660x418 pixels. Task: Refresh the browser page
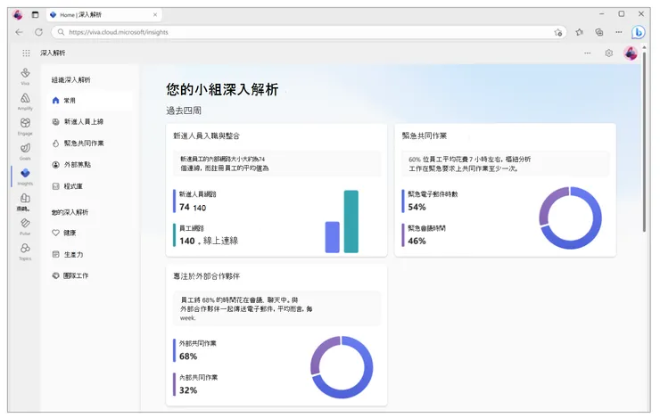click(38, 32)
